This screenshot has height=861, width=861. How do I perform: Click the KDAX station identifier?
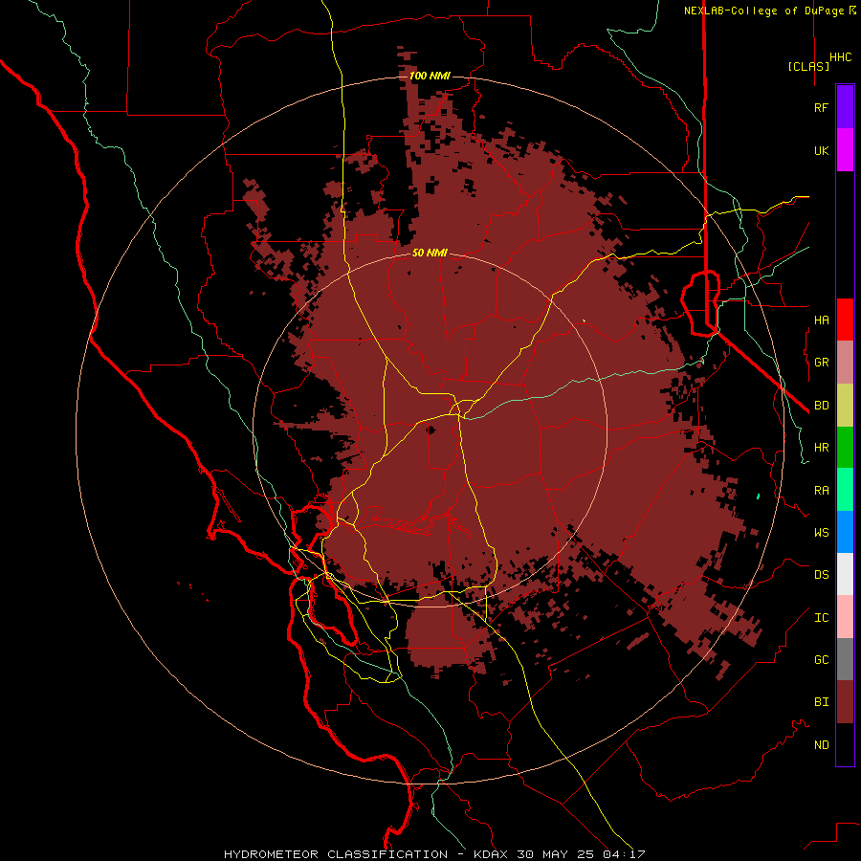point(491,854)
